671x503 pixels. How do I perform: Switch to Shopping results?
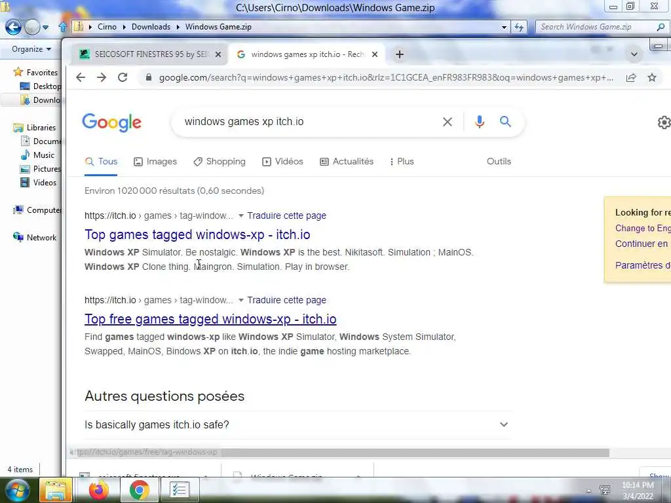coord(220,162)
